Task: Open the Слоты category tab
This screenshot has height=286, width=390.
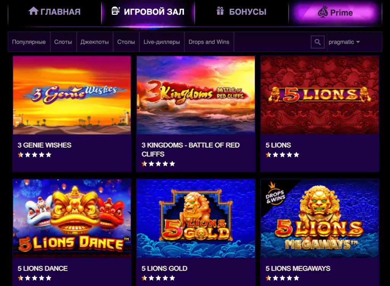Action: pyautogui.click(x=63, y=42)
